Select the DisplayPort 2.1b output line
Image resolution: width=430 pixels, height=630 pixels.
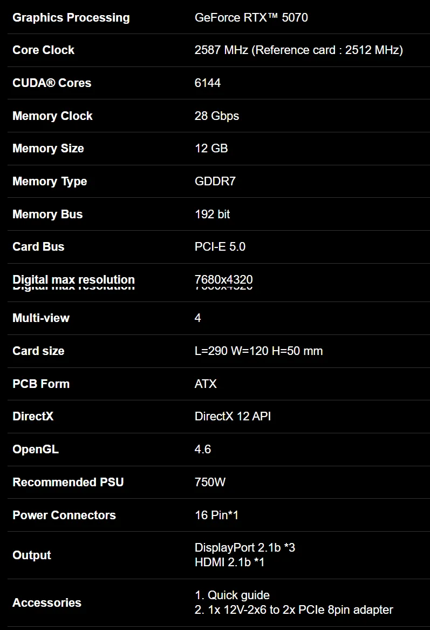(x=245, y=548)
